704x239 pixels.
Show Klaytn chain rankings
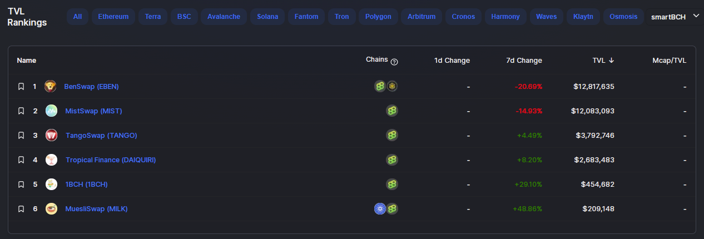583,17
